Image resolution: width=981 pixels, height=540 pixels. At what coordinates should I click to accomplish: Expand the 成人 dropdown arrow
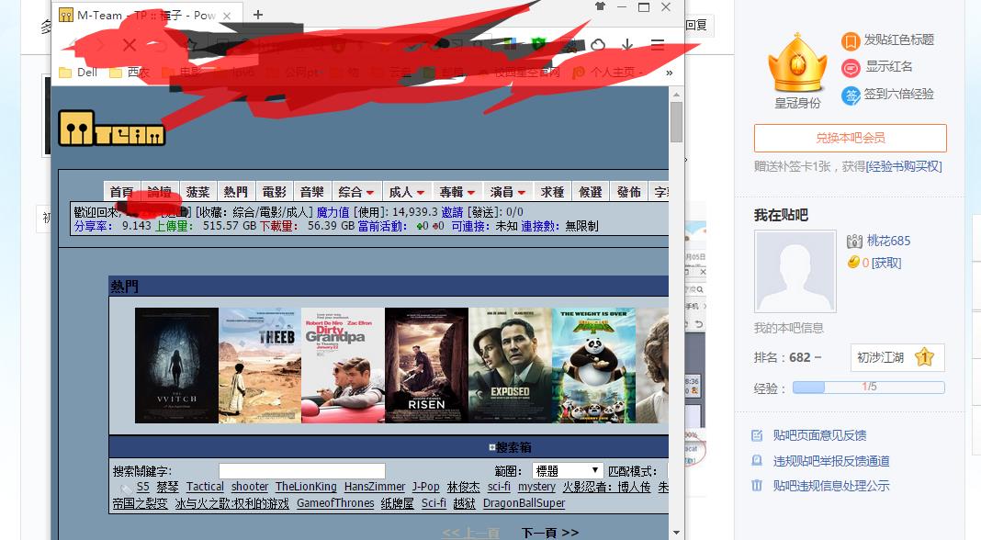[421, 193]
